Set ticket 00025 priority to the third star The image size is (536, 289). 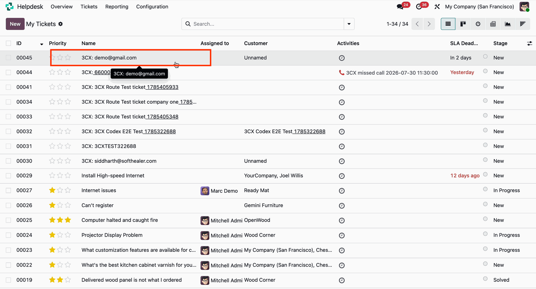[x=68, y=220]
